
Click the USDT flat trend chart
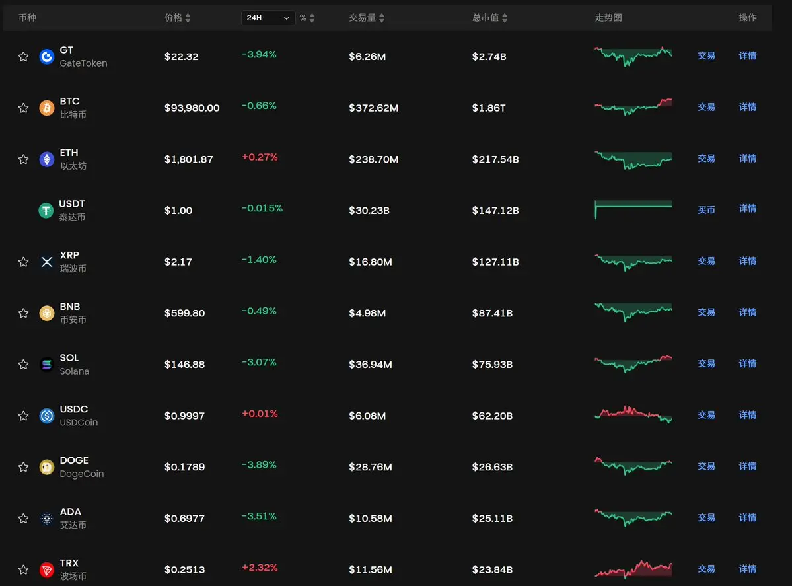click(633, 209)
